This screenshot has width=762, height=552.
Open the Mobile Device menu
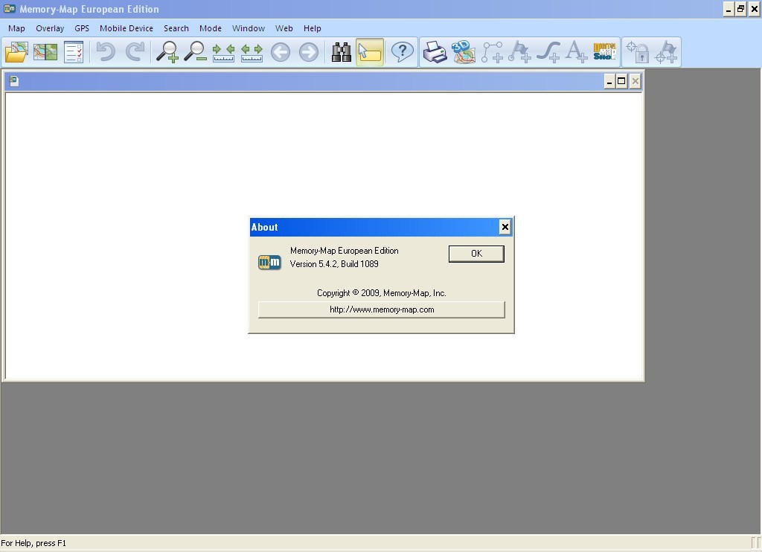(x=127, y=28)
